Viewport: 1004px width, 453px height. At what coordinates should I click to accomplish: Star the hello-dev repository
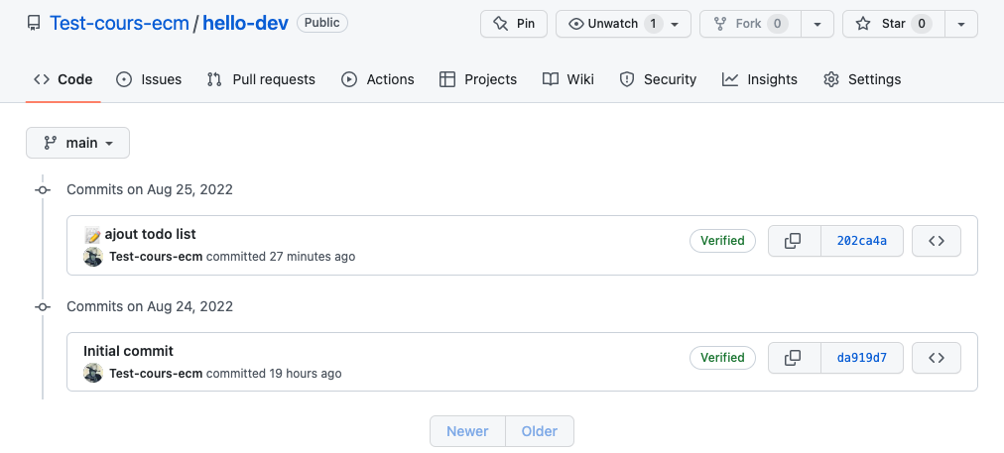(892, 24)
